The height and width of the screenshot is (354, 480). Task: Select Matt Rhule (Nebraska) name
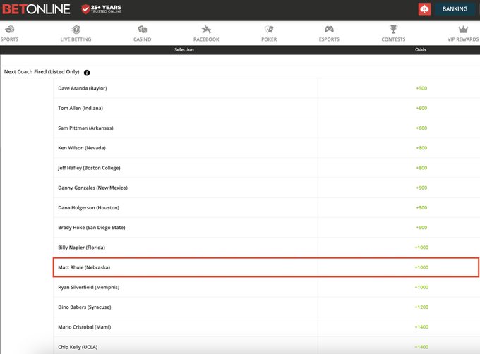pos(84,267)
